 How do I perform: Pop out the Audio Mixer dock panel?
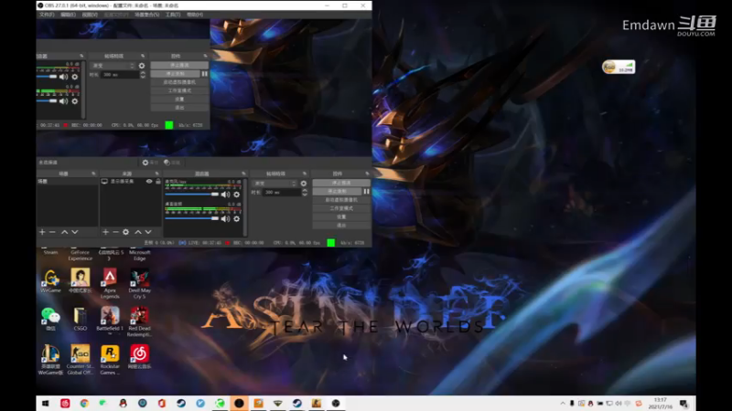click(x=243, y=174)
